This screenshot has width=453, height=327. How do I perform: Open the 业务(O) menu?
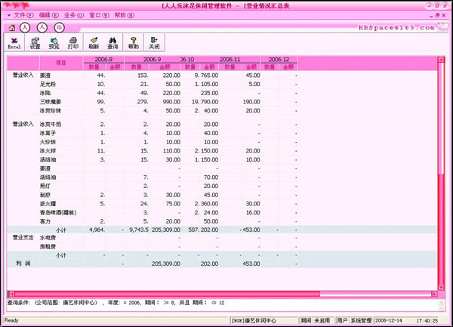(73, 15)
